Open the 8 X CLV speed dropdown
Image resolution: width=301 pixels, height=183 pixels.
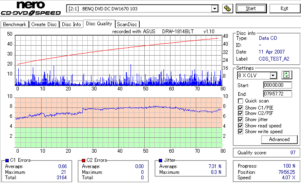coord(273,75)
